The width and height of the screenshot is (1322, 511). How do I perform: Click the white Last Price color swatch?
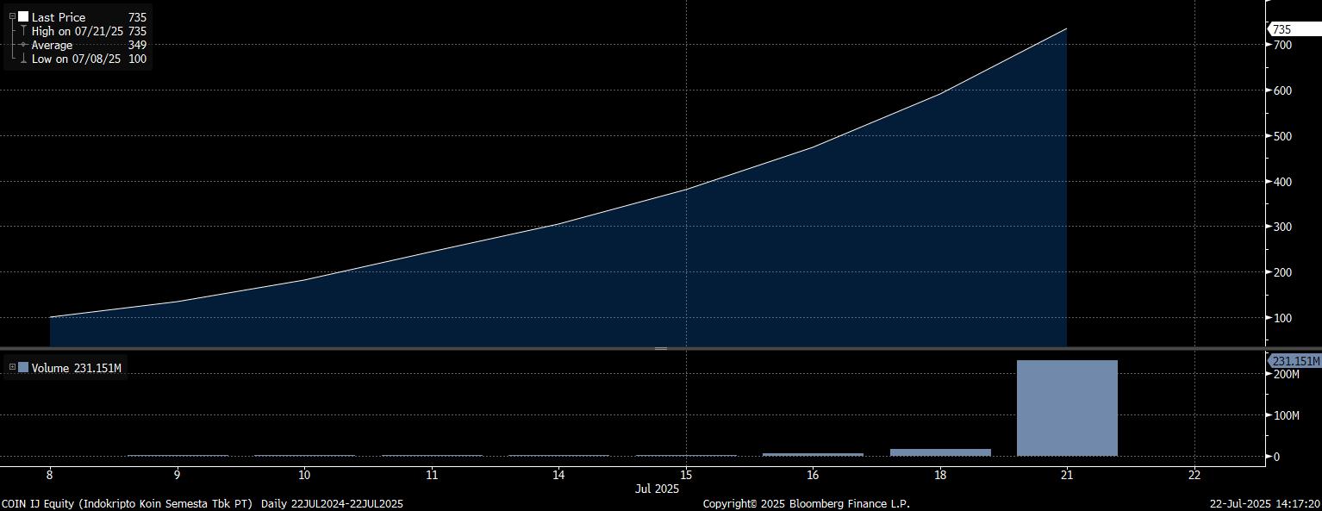(x=23, y=16)
